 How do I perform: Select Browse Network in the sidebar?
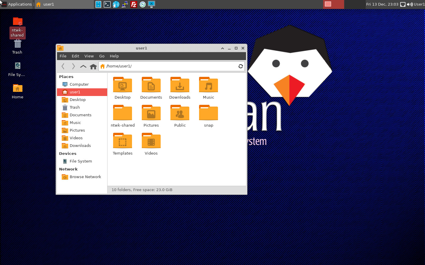pyautogui.click(x=85, y=177)
